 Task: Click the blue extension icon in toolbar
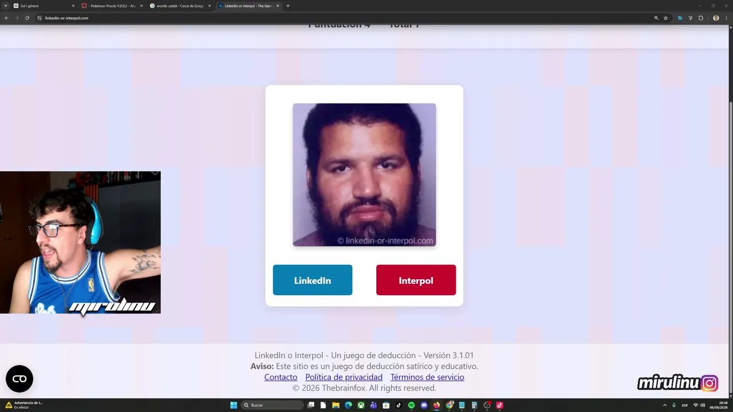click(x=680, y=18)
